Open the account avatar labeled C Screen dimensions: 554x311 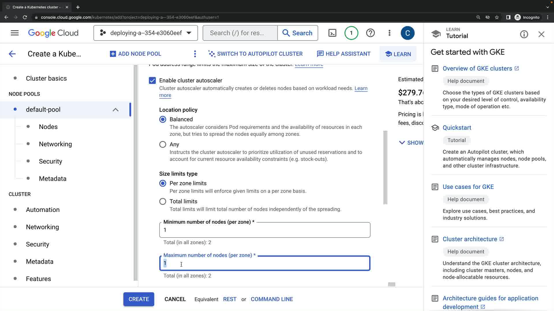point(407,33)
